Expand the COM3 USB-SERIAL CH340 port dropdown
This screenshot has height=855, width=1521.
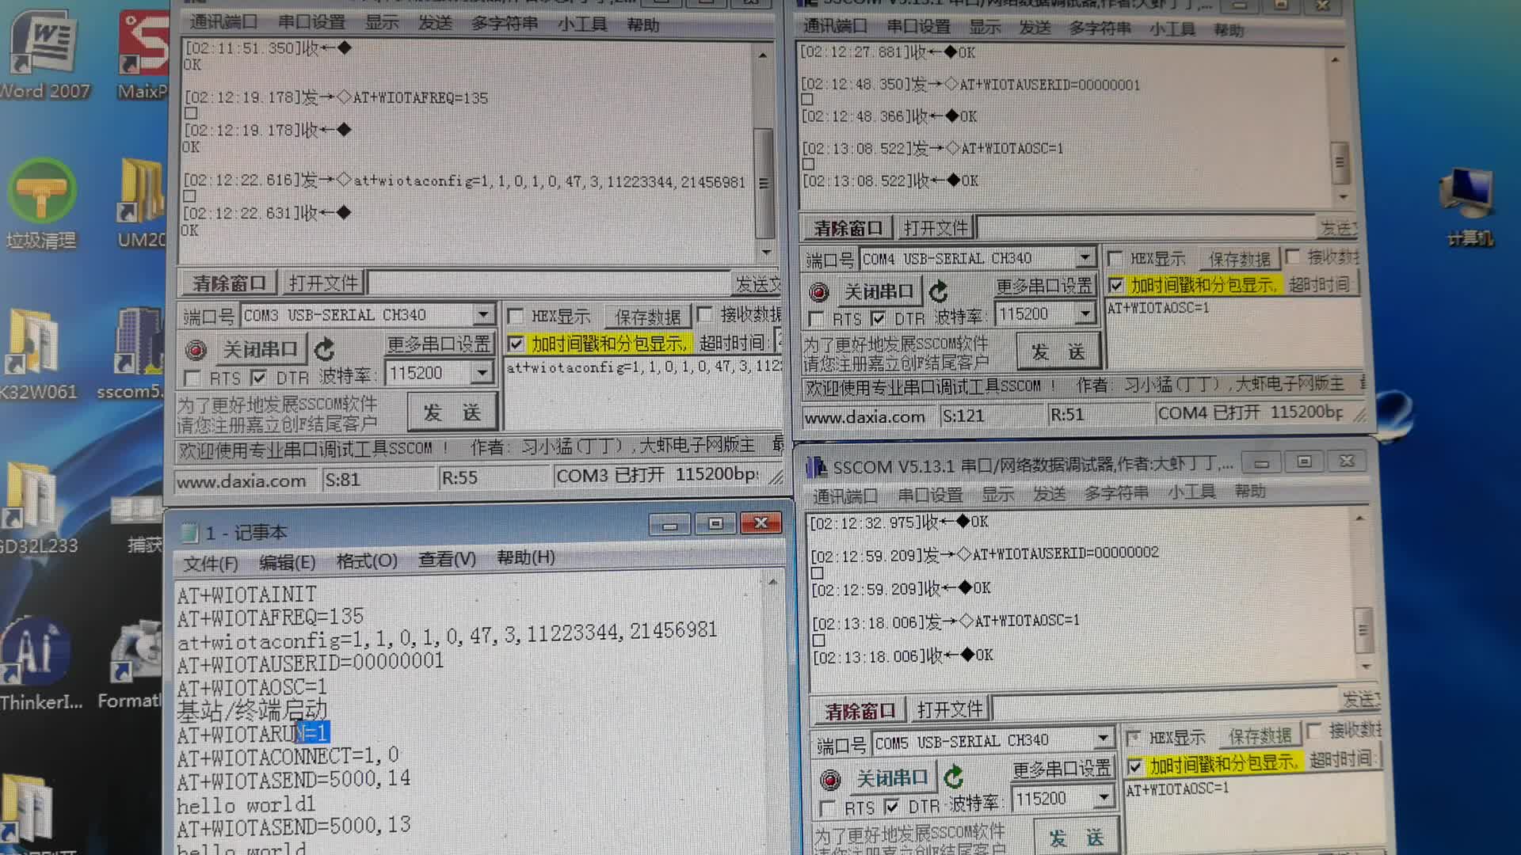coord(483,315)
